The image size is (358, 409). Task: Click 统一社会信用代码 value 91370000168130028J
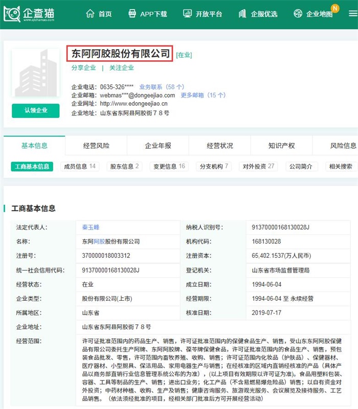point(110,270)
